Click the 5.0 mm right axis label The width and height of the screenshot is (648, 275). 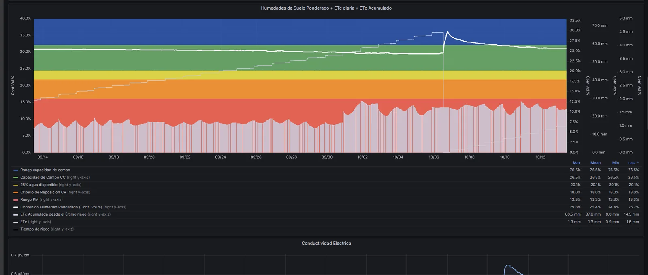coord(626,19)
